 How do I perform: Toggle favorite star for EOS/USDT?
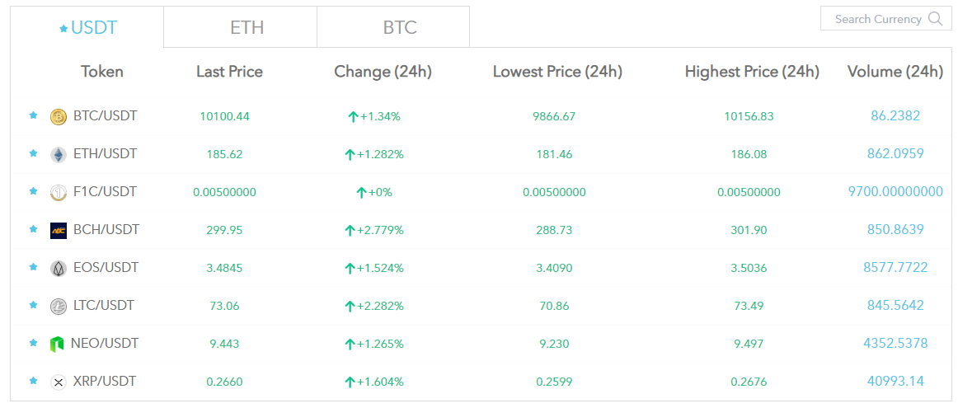[33, 268]
